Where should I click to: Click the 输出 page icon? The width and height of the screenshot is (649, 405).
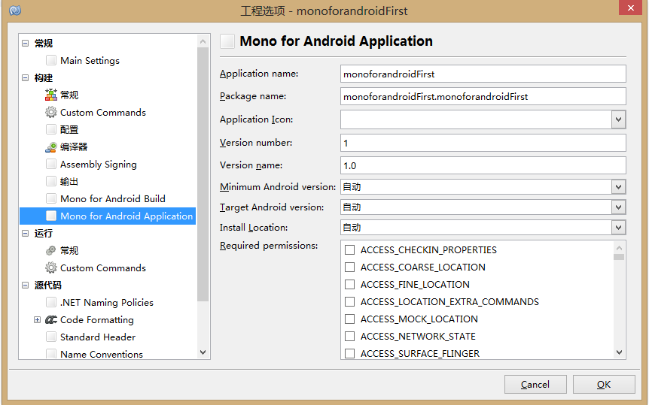(x=51, y=181)
